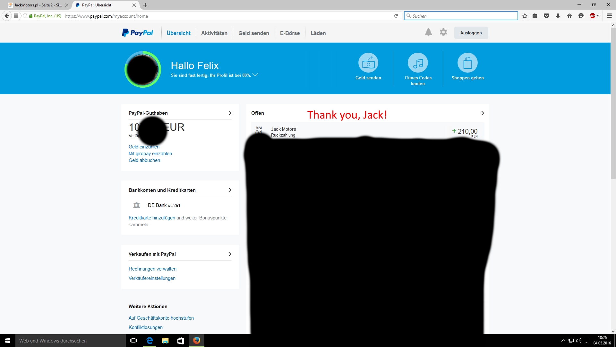Open the bookmarks list icon
Image resolution: width=616 pixels, height=347 pixels.
(535, 16)
